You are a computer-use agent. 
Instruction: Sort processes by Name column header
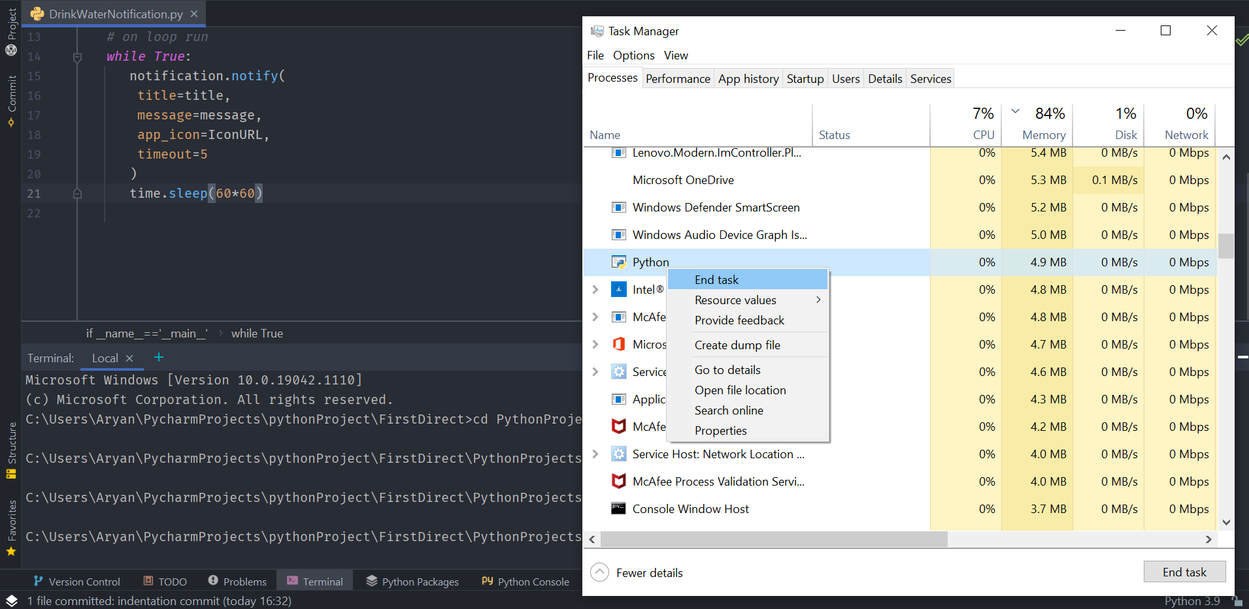click(x=698, y=125)
